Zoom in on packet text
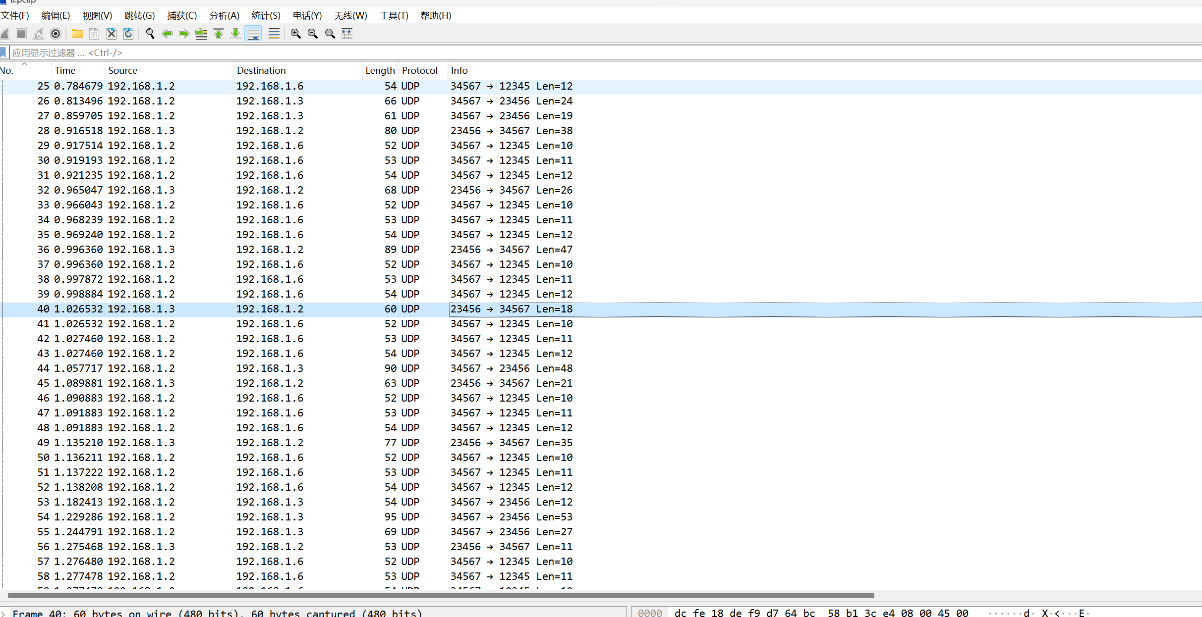Viewport: 1202px width, 617px height. coord(296,34)
